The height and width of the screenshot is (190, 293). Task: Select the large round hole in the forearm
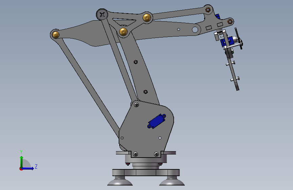point(195,29)
